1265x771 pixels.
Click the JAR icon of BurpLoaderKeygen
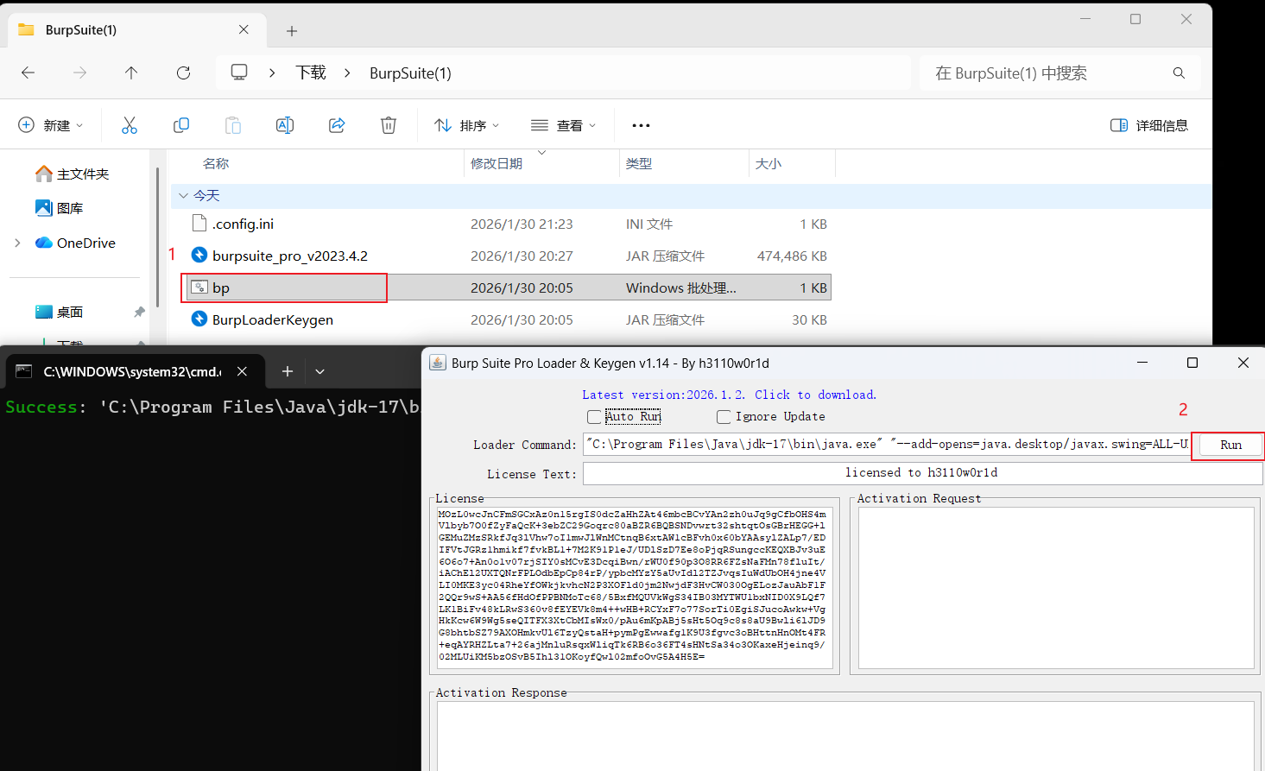[x=199, y=319]
